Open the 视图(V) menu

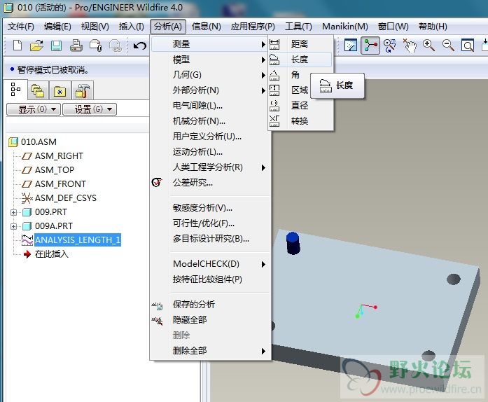95,27
